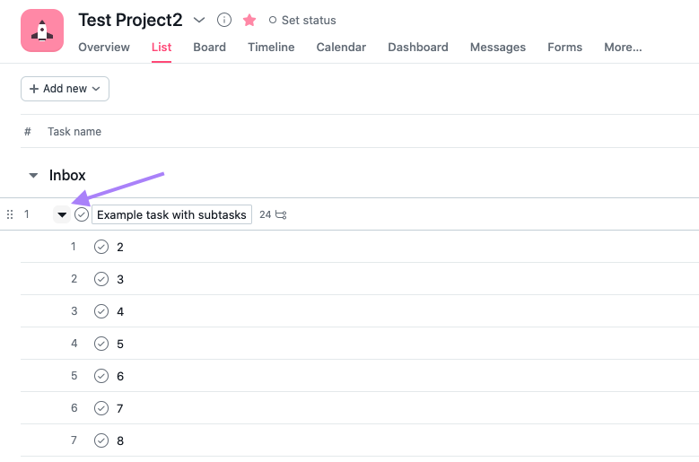This screenshot has width=699, height=462.
Task: Click the pink rocket project icon
Action: point(42,31)
